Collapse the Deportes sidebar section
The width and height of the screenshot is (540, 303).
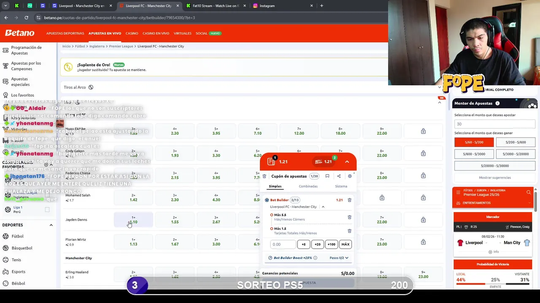(51, 225)
